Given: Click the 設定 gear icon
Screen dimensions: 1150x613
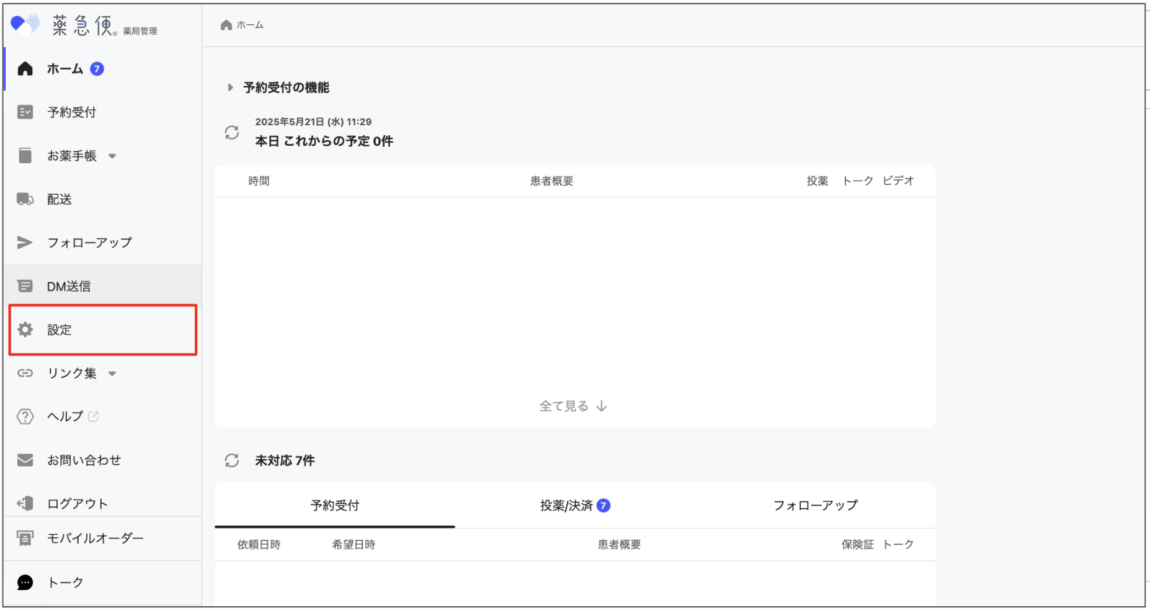Looking at the screenshot, I should [25, 329].
